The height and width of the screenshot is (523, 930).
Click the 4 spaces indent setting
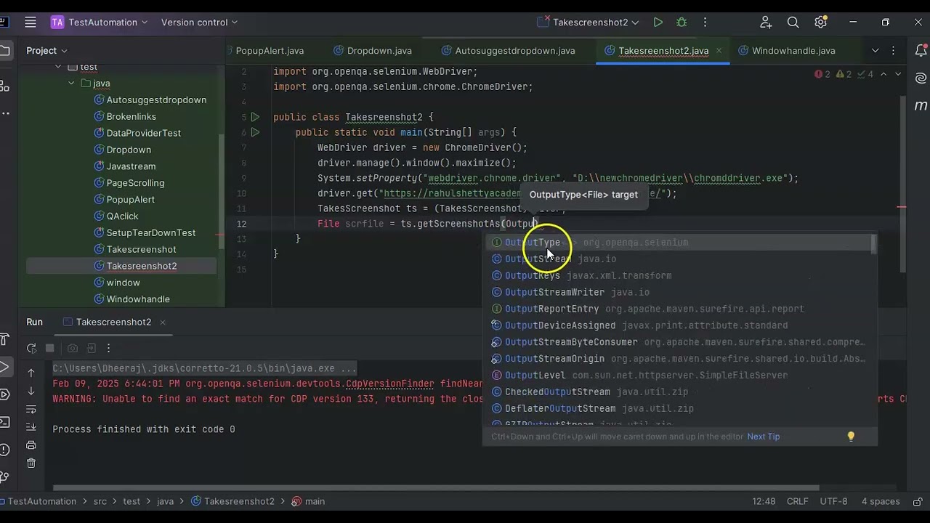pyautogui.click(x=881, y=502)
